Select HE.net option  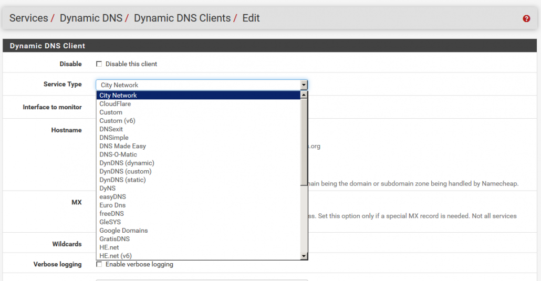click(x=199, y=247)
